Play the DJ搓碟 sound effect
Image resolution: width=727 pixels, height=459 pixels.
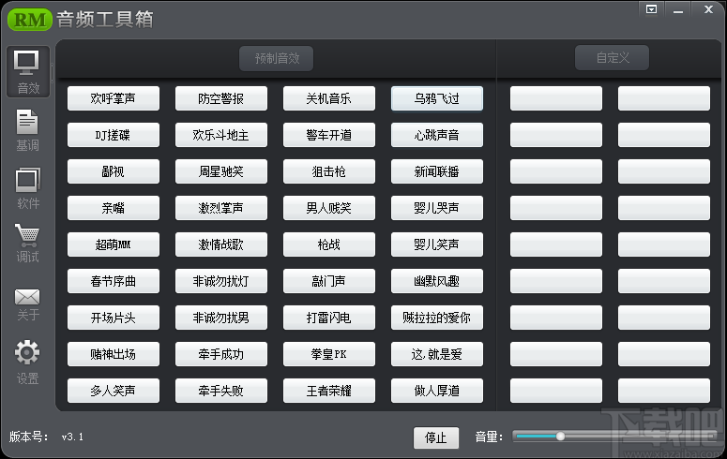click(x=114, y=135)
